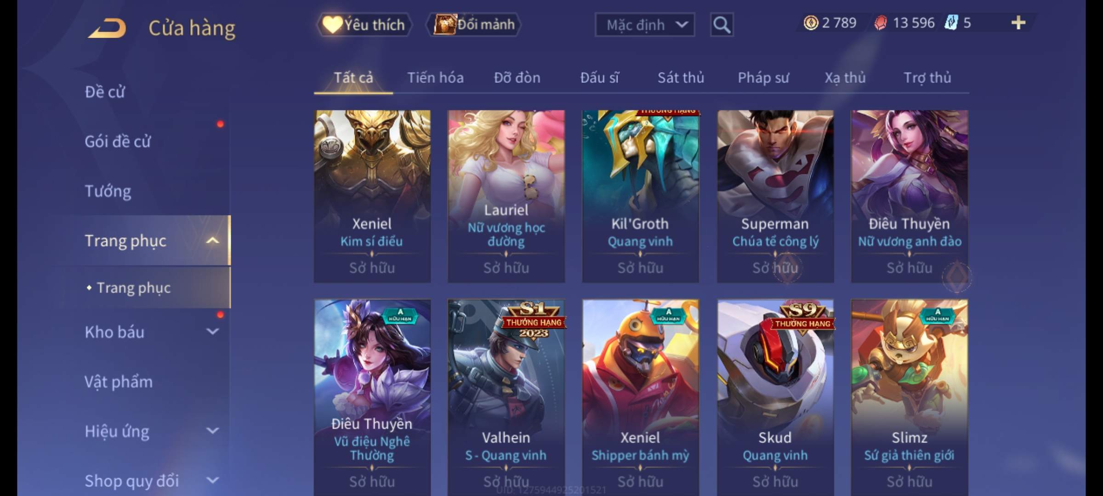
Task: Open the Mặc định sort dropdown
Action: 645,25
